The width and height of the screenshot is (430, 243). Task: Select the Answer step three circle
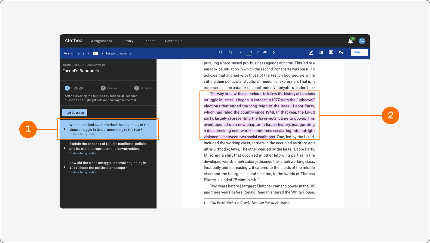[137, 88]
